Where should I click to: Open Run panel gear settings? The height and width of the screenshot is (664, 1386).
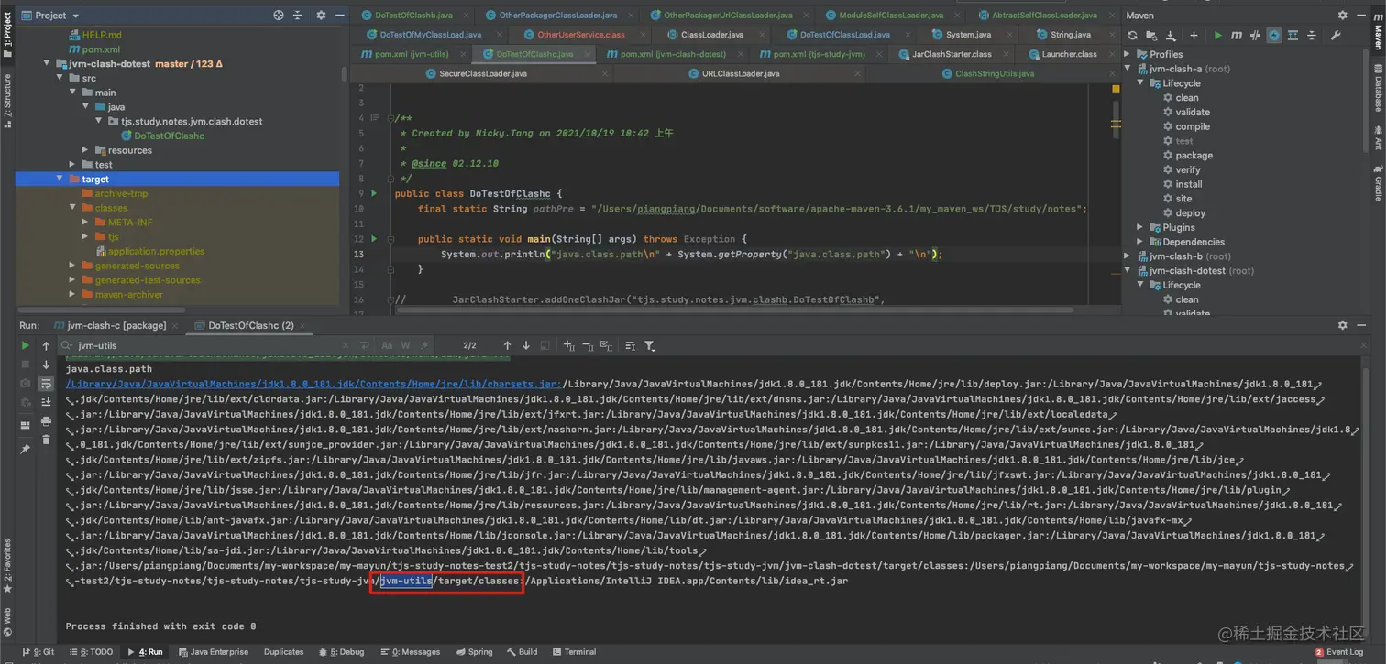pos(1343,325)
